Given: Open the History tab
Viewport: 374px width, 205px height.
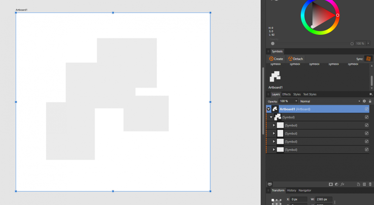Looking at the screenshot, I should click(291, 190).
